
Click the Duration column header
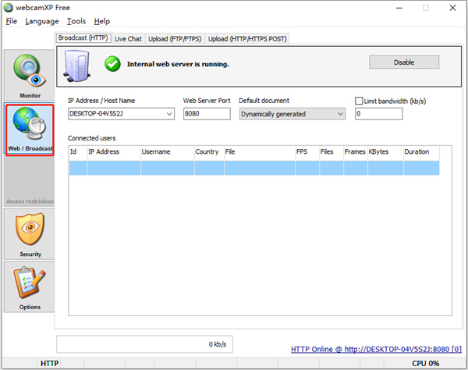pos(421,151)
